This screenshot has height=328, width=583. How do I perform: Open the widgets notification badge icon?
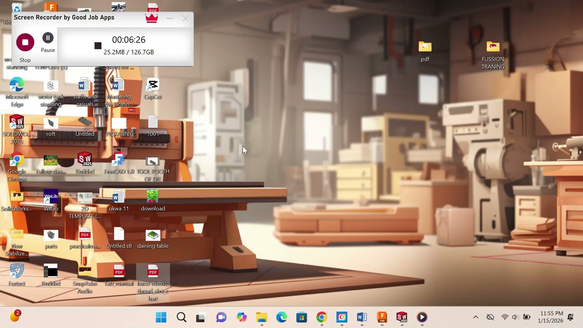tap(15, 316)
